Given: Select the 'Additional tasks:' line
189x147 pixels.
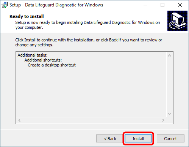Looking at the screenshot, I should tap(33, 55).
